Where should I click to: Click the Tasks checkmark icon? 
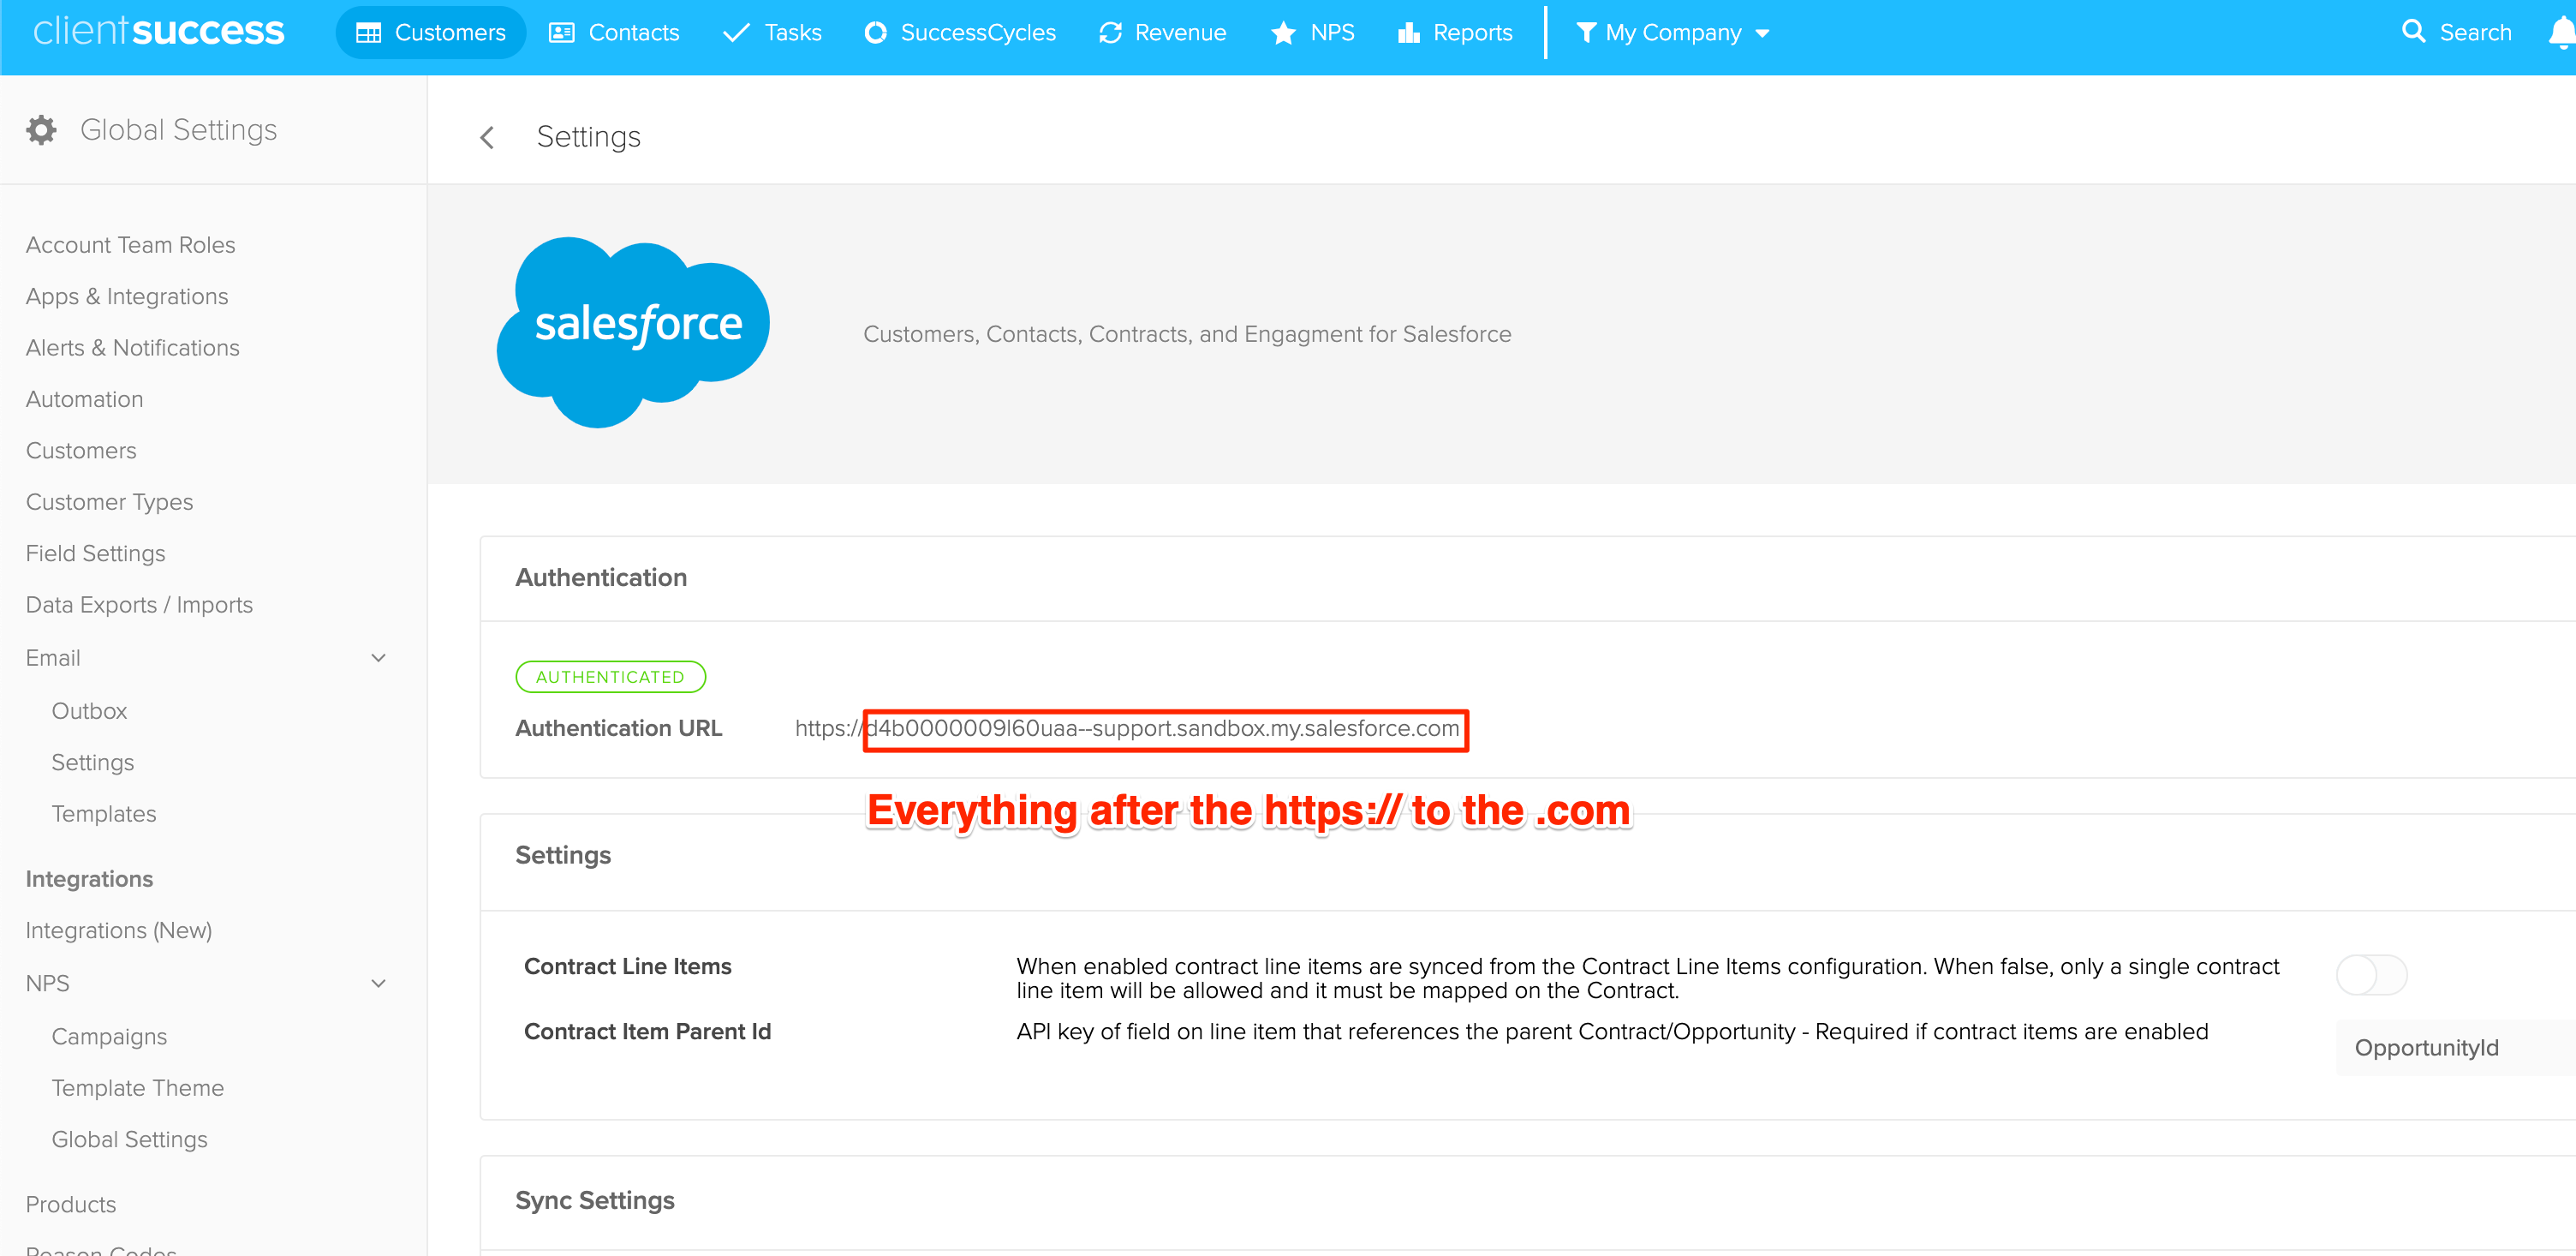[736, 33]
